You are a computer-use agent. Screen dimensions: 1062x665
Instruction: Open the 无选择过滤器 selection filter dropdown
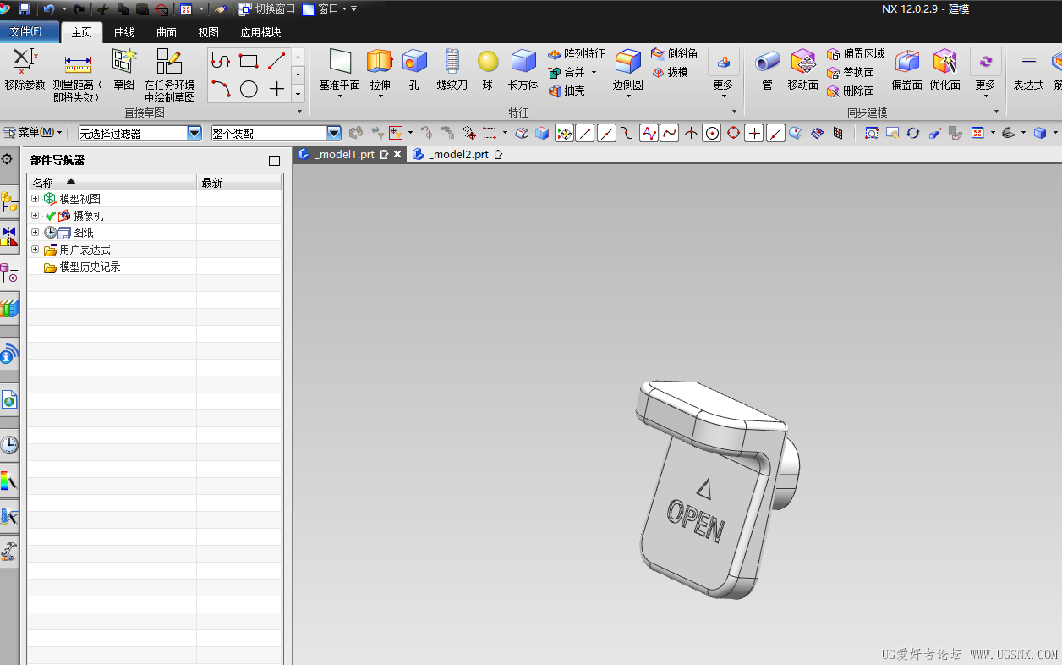(194, 133)
